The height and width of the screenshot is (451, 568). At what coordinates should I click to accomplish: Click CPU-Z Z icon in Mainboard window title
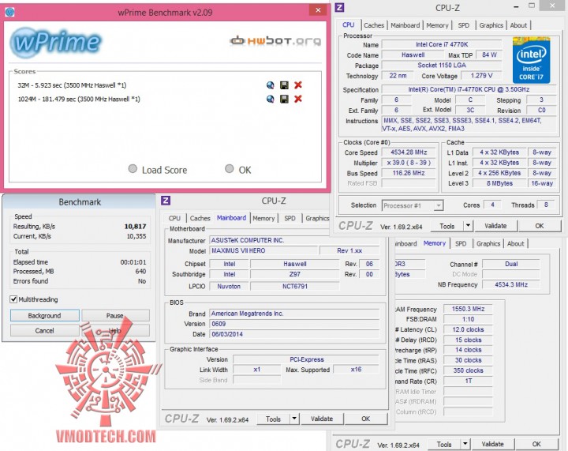point(166,201)
